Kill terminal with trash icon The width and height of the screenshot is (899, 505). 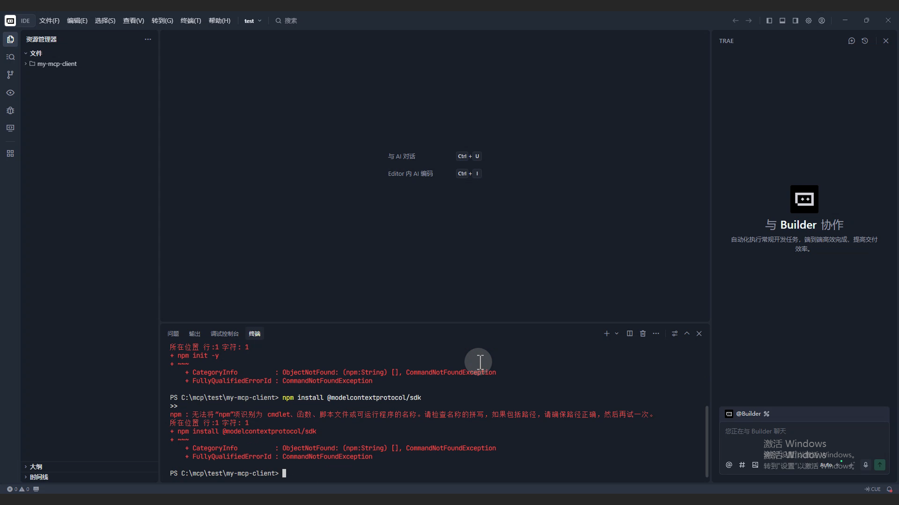tap(643, 333)
